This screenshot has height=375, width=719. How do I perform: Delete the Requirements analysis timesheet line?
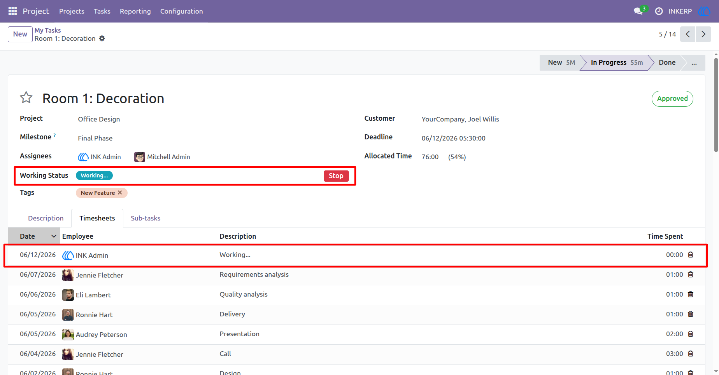tap(691, 274)
